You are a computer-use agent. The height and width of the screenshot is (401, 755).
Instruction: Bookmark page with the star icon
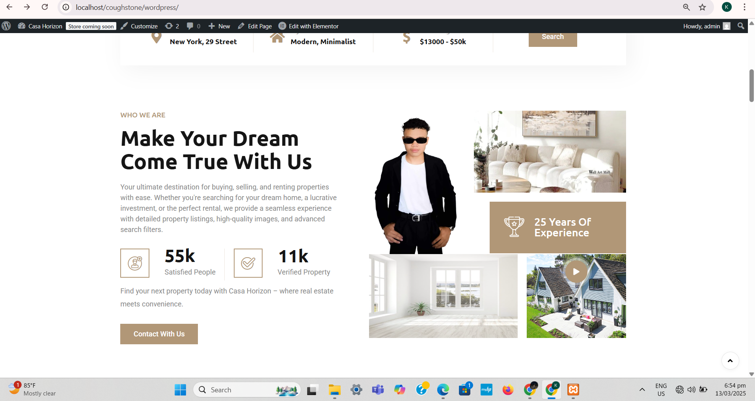click(x=703, y=7)
